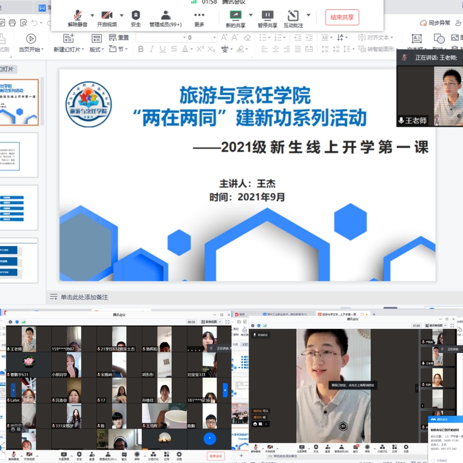Toggle bold formatting in the WPS ribbon

[141, 49]
